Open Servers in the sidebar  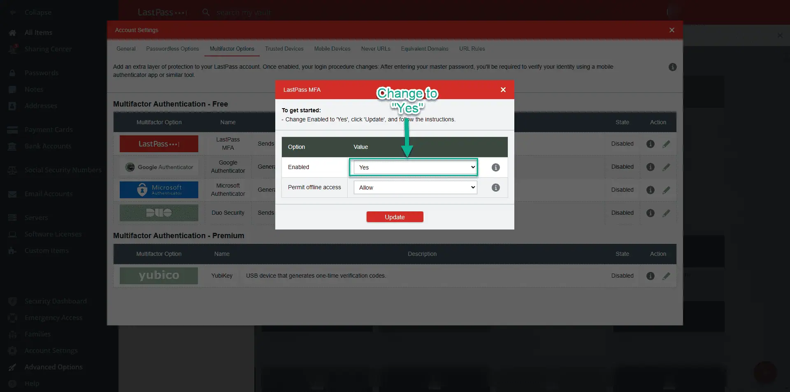tap(36, 218)
